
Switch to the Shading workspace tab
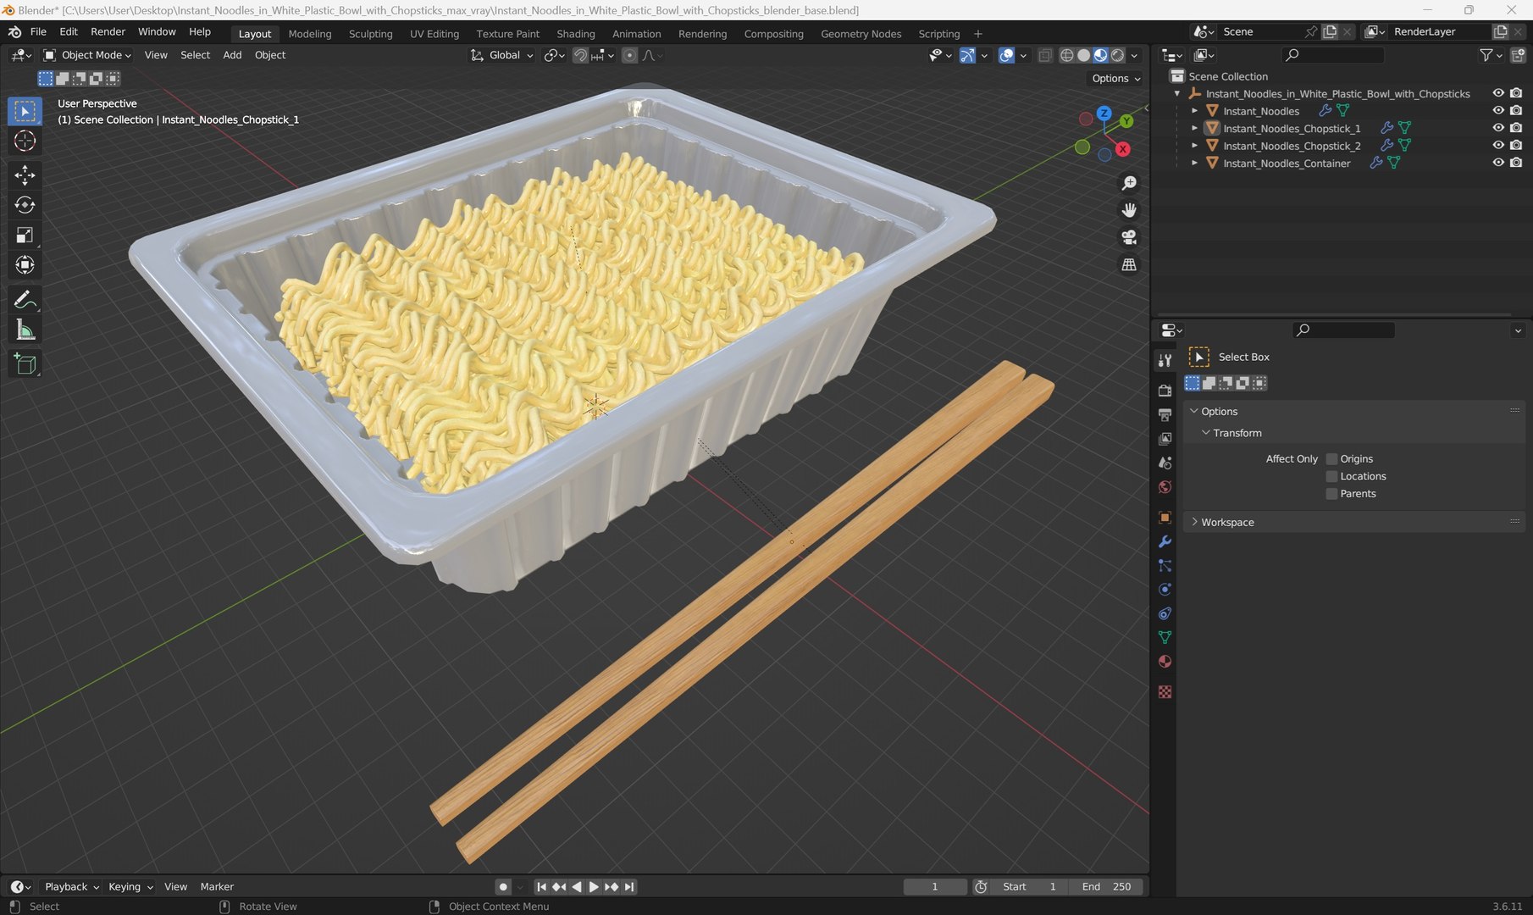click(575, 34)
